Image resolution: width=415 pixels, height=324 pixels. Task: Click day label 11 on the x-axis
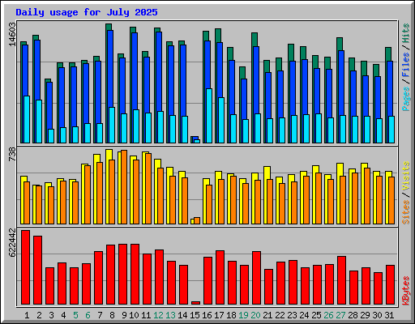146,315
